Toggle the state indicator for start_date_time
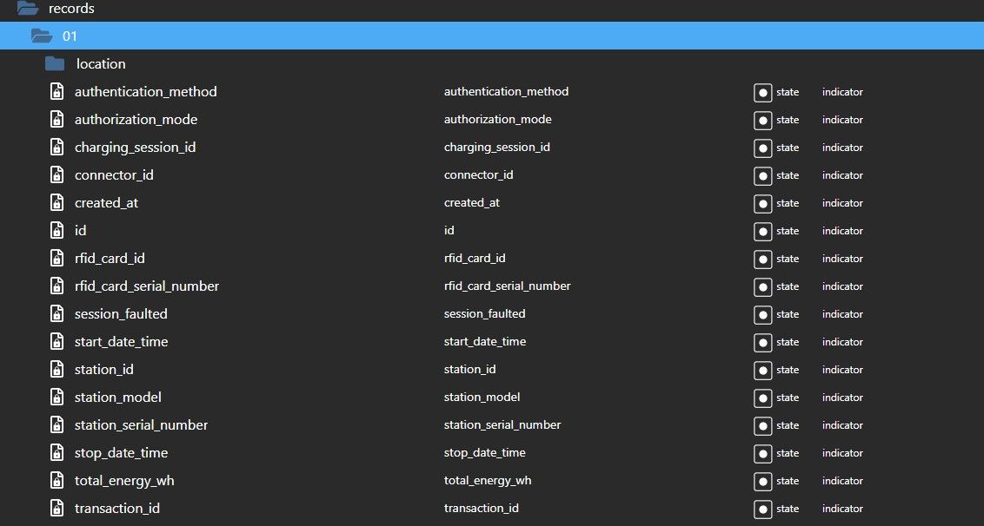This screenshot has height=526, width=984. 762,342
